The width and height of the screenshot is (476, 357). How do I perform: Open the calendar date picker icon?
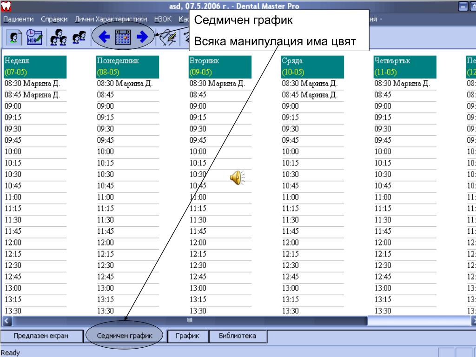coord(123,37)
